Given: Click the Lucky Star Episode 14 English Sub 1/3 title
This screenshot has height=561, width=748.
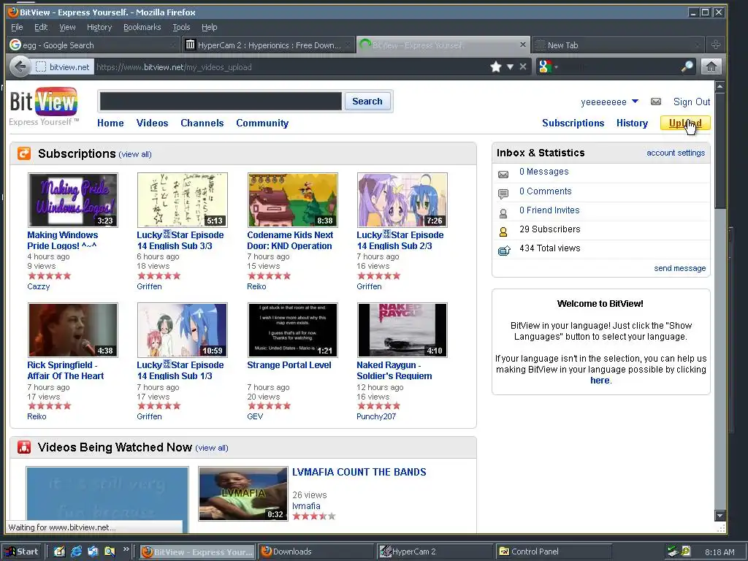Looking at the screenshot, I should click(180, 370).
